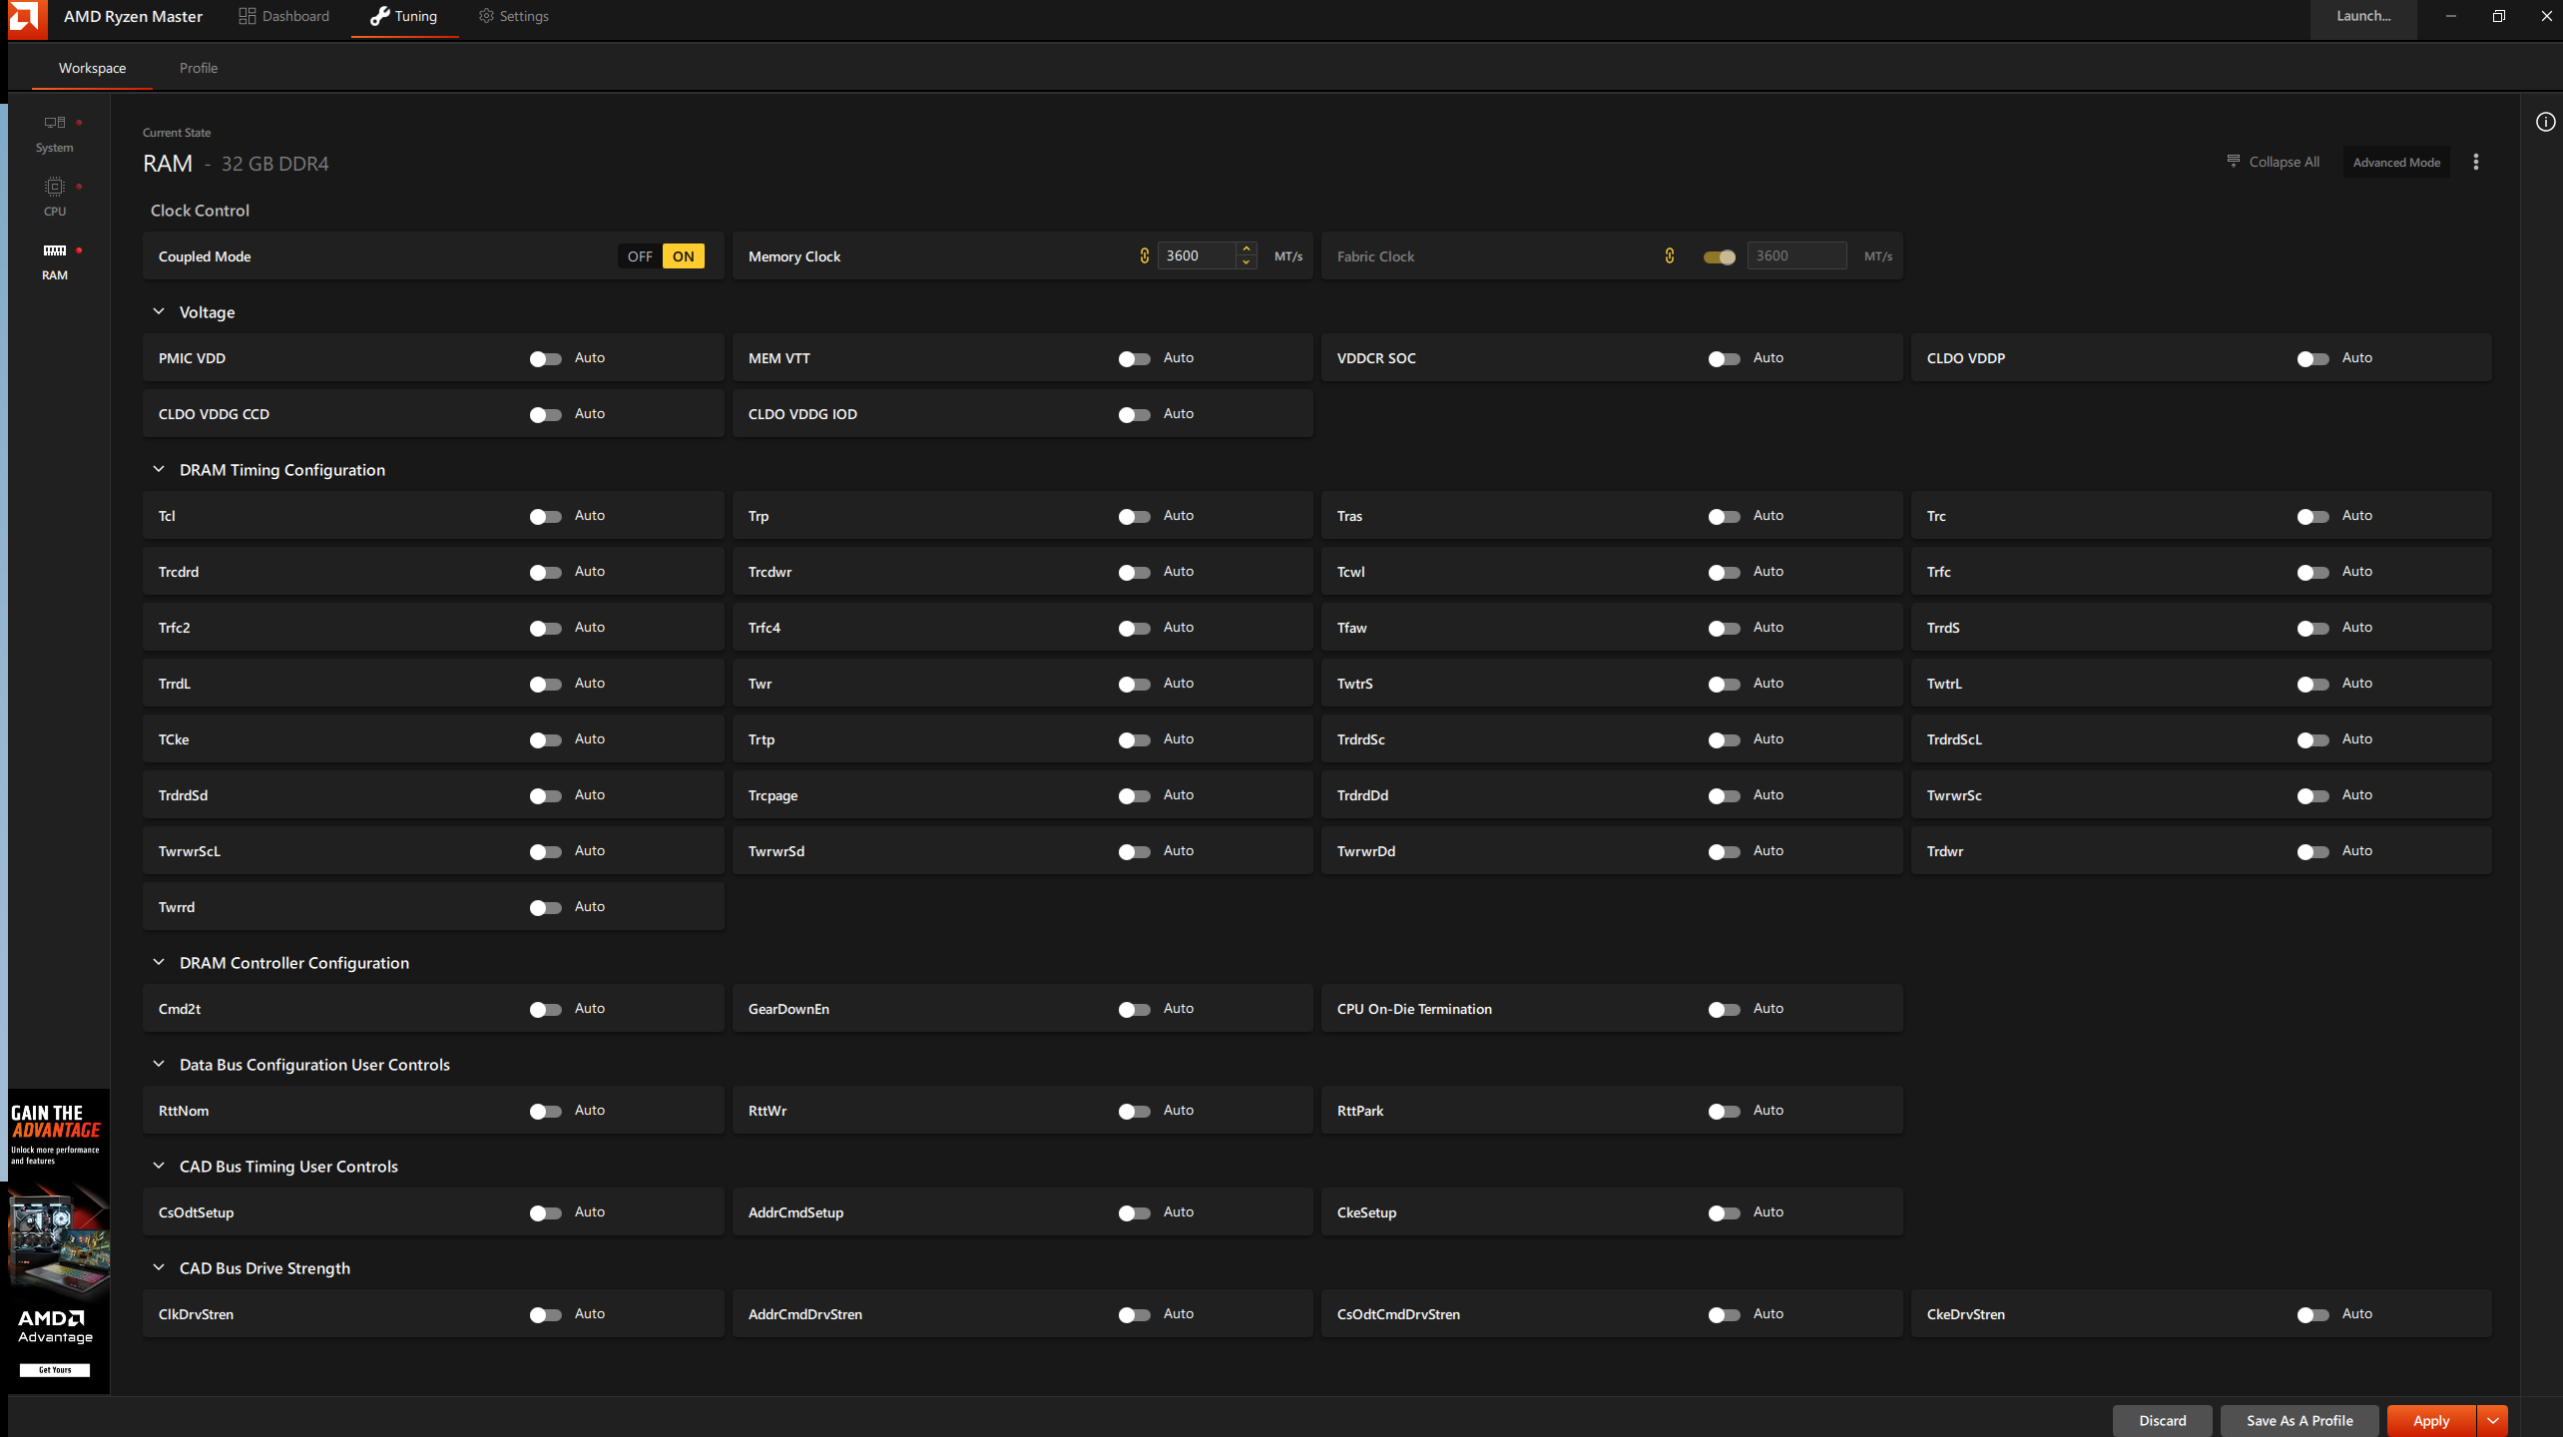Apply the current tuning settings
The image size is (2563, 1437).
[x=2431, y=1420]
